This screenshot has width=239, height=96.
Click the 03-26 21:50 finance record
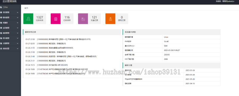pyautogui.click(x=46, y=52)
